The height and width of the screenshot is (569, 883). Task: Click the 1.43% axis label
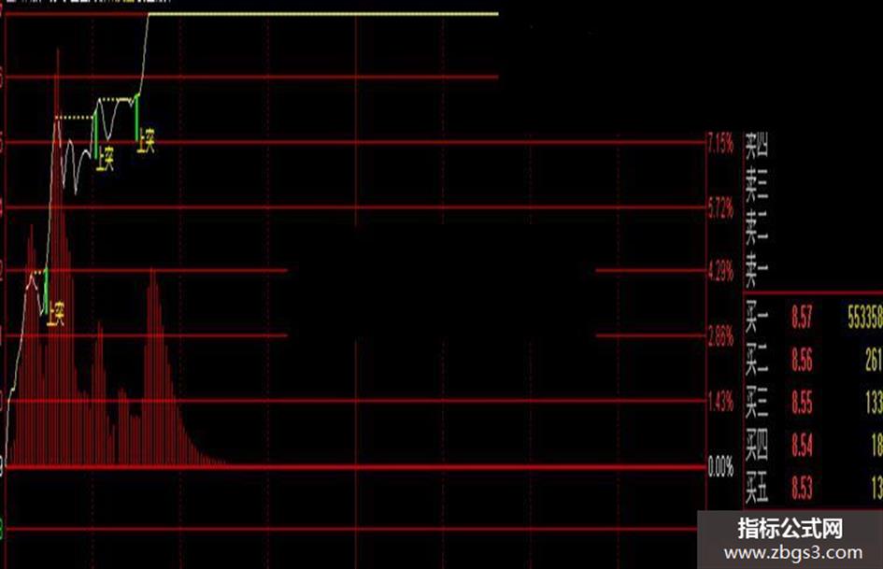click(x=720, y=403)
